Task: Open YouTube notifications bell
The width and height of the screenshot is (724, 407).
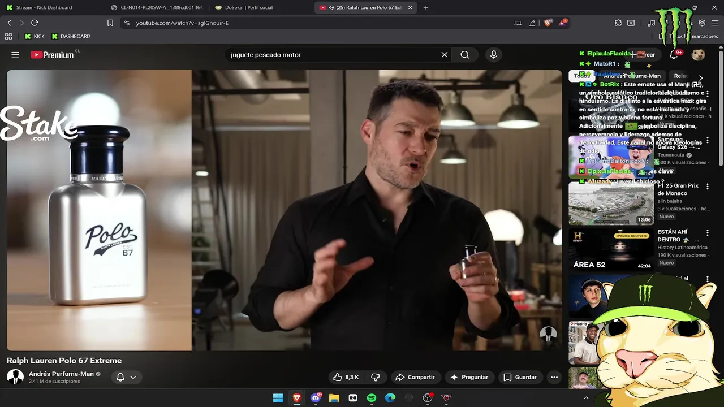Action: (674, 55)
